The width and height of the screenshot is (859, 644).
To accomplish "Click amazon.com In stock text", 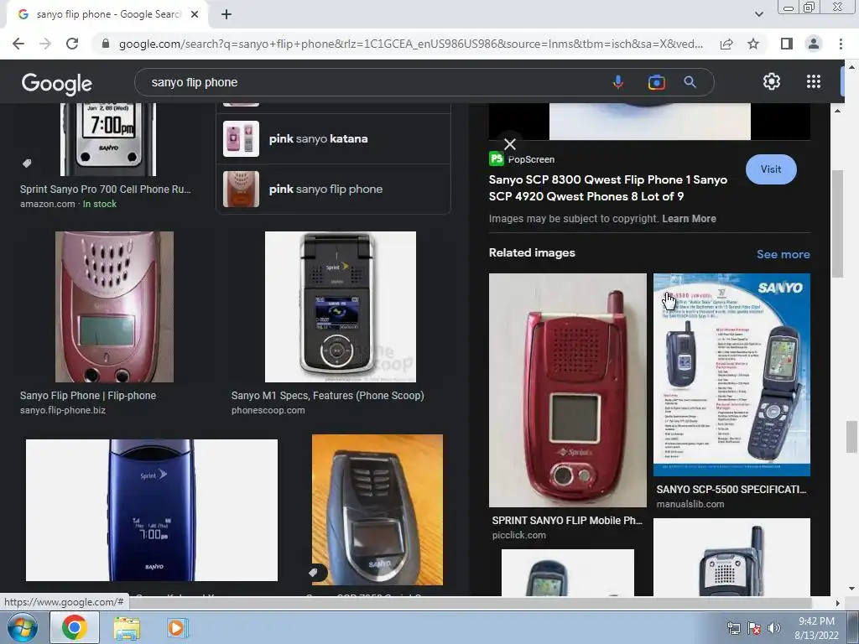I will (x=69, y=204).
